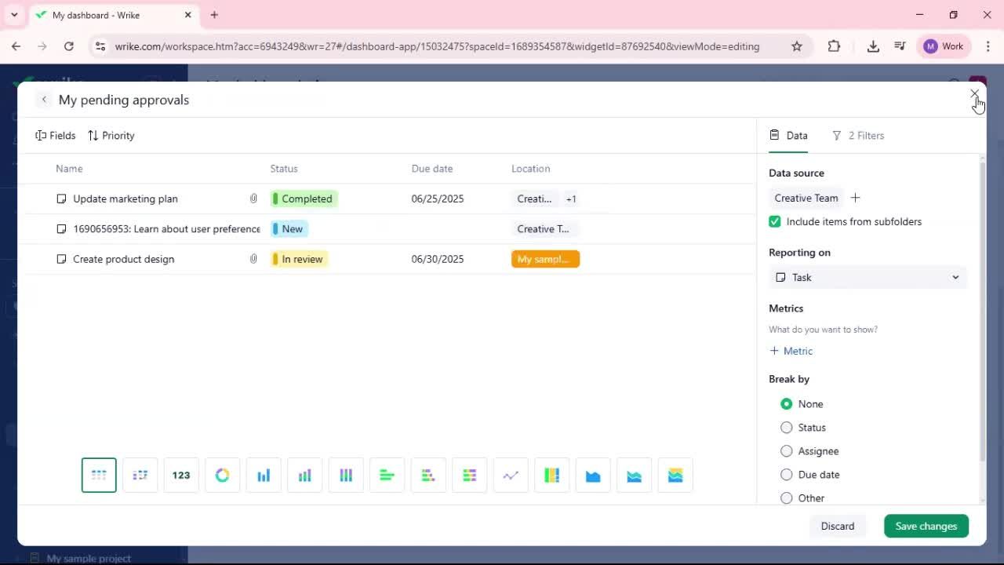Screen dimensions: 1004x565
Task: Select the 100% stacked horizontal bar chart
Action: [470, 476]
